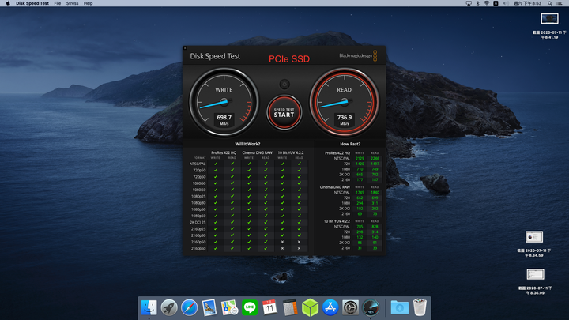The image size is (569, 320).
Task: Select desktop screenshot file 8.36.09
Action: 535,281
